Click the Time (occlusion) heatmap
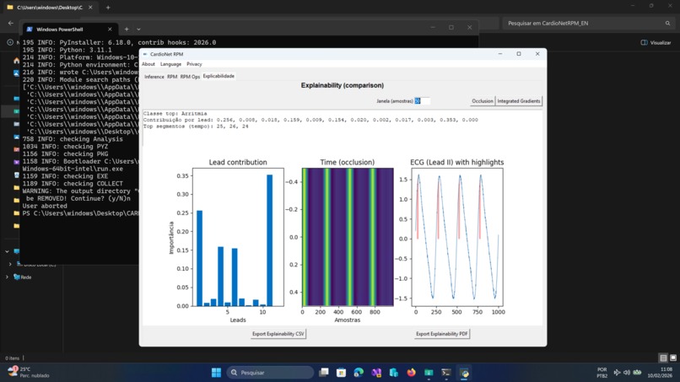 pos(348,237)
